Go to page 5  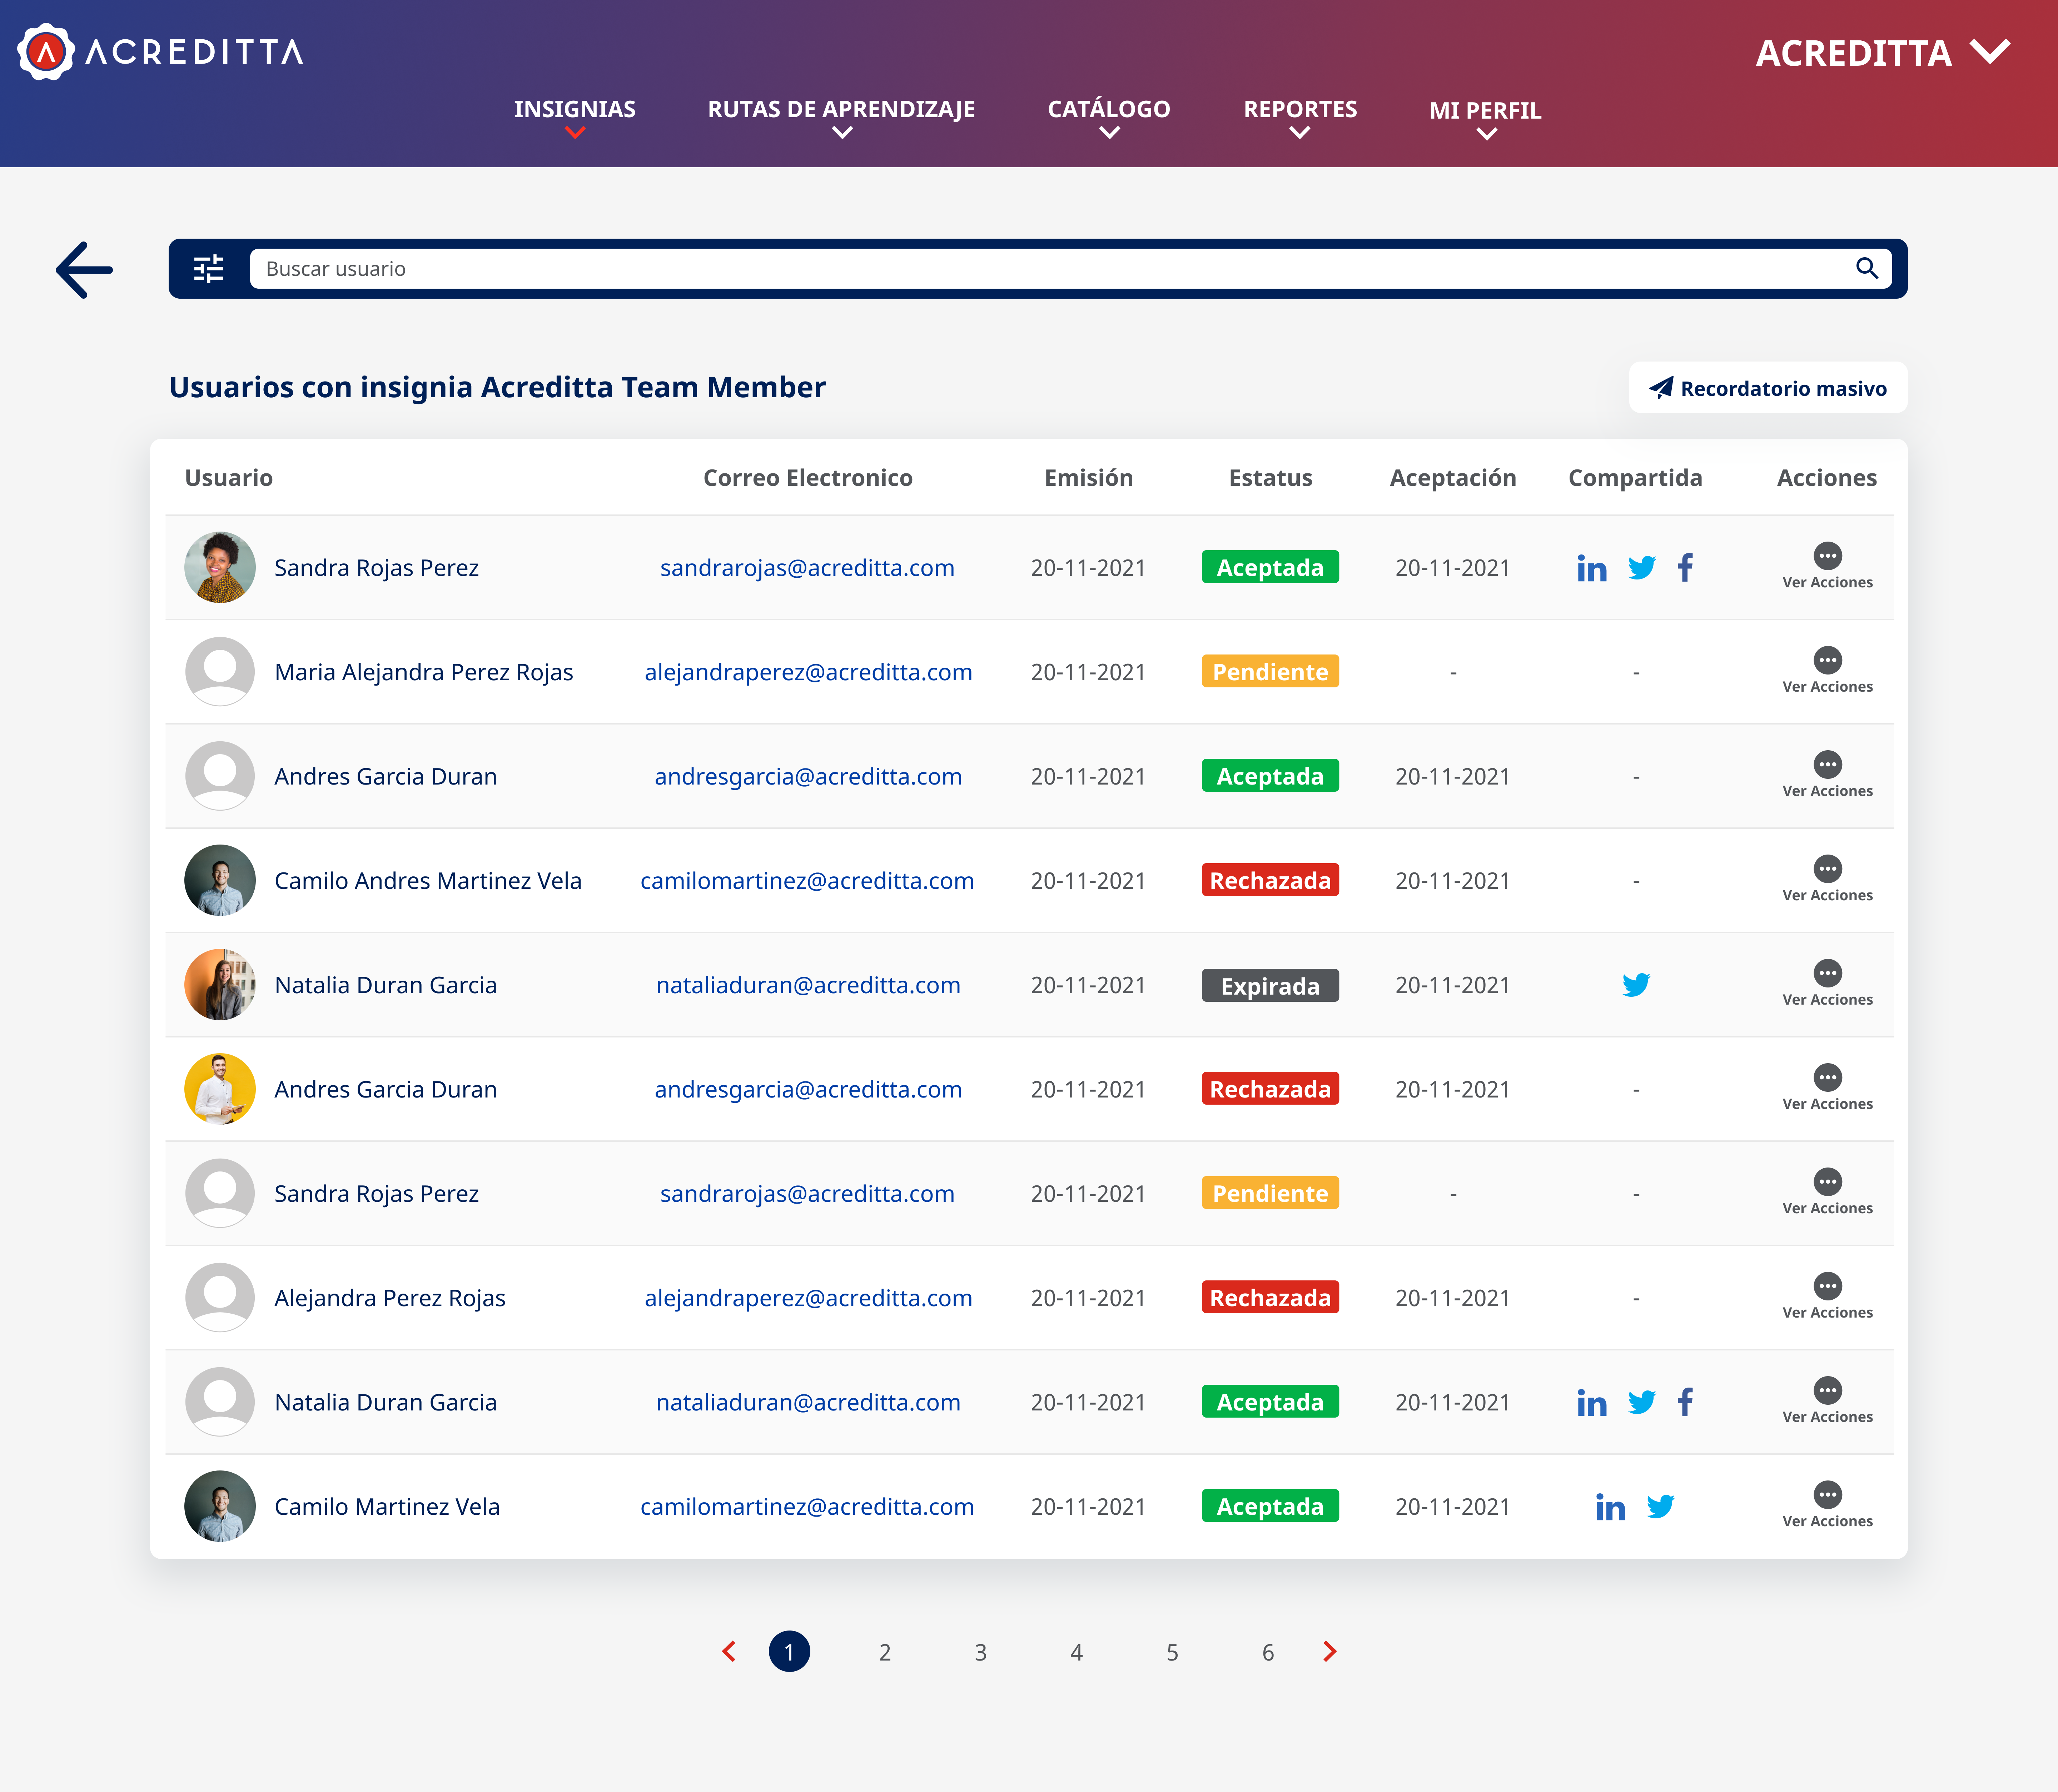(1172, 1653)
